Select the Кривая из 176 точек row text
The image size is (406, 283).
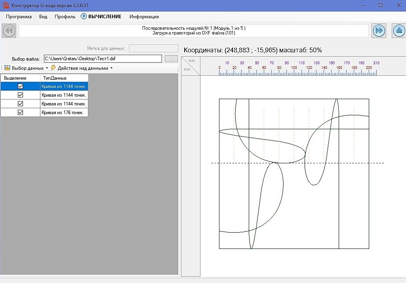(x=64, y=113)
